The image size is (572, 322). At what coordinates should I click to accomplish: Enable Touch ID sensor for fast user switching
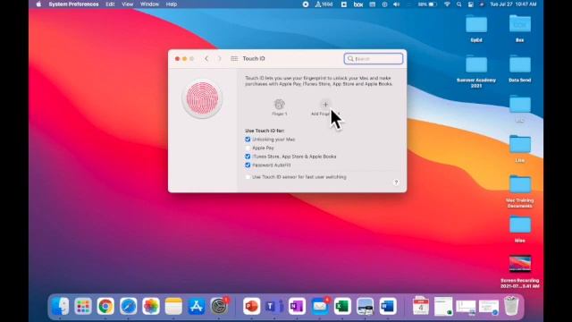tap(248, 177)
